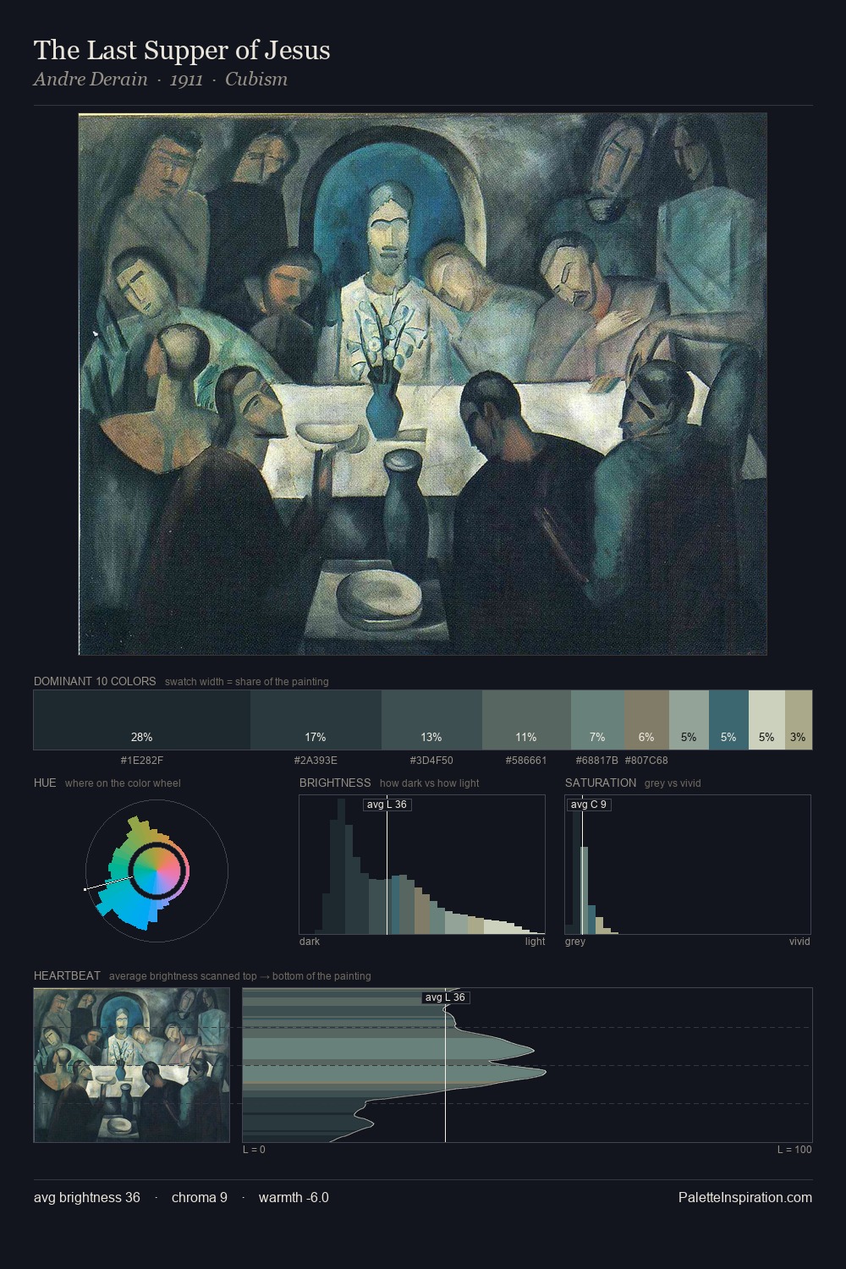
Task: Click the hue color wheel
Action: click(x=157, y=871)
